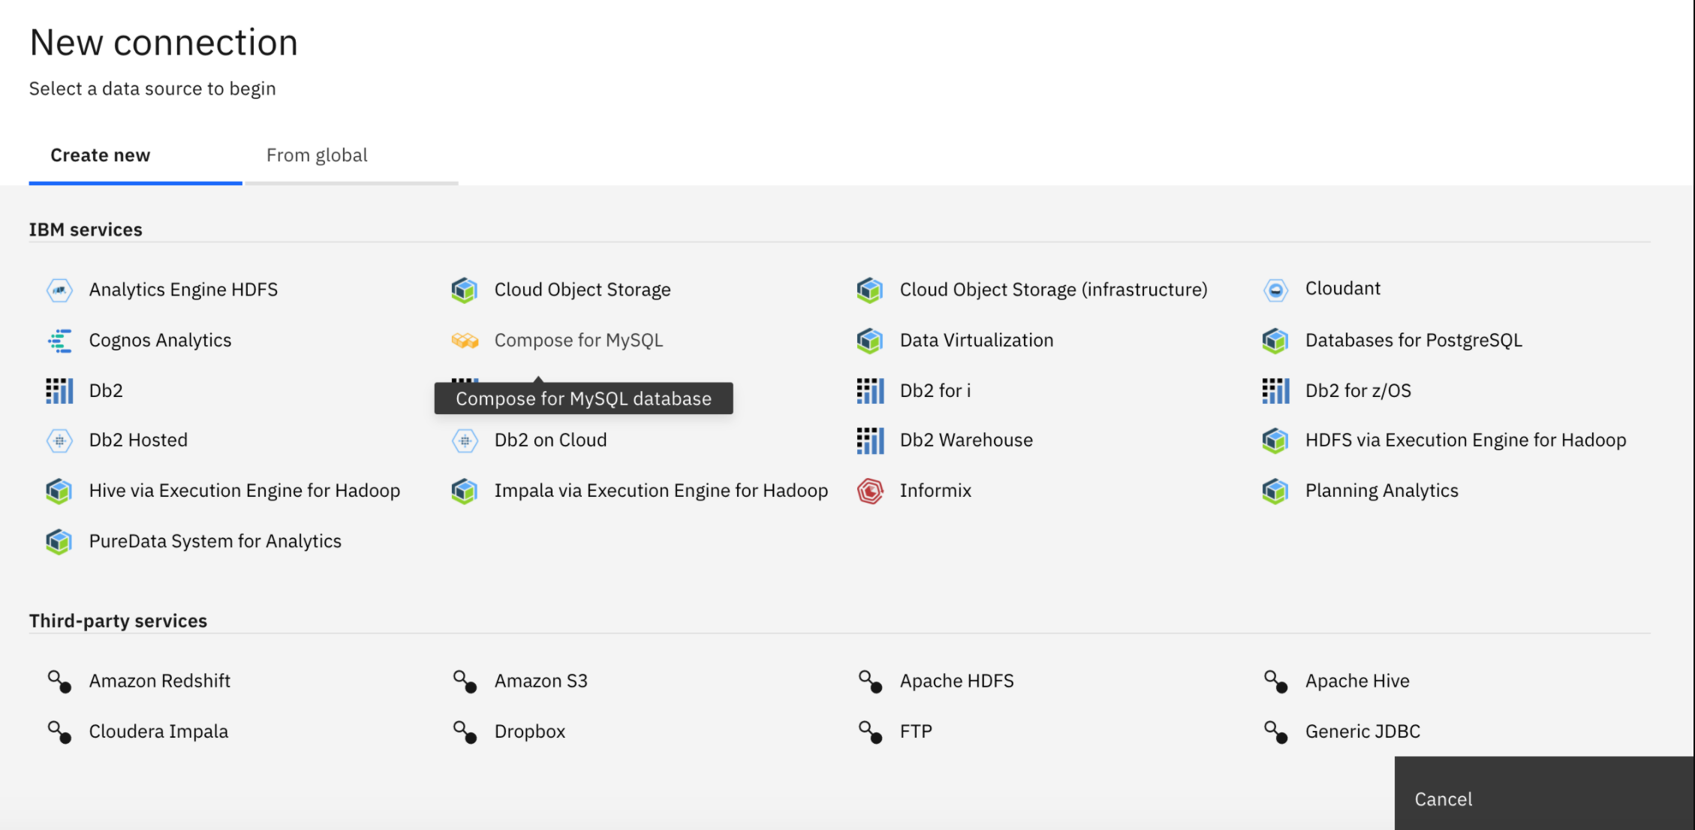
Task: Pick Generic JDBC connection type
Action: [x=1362, y=732]
